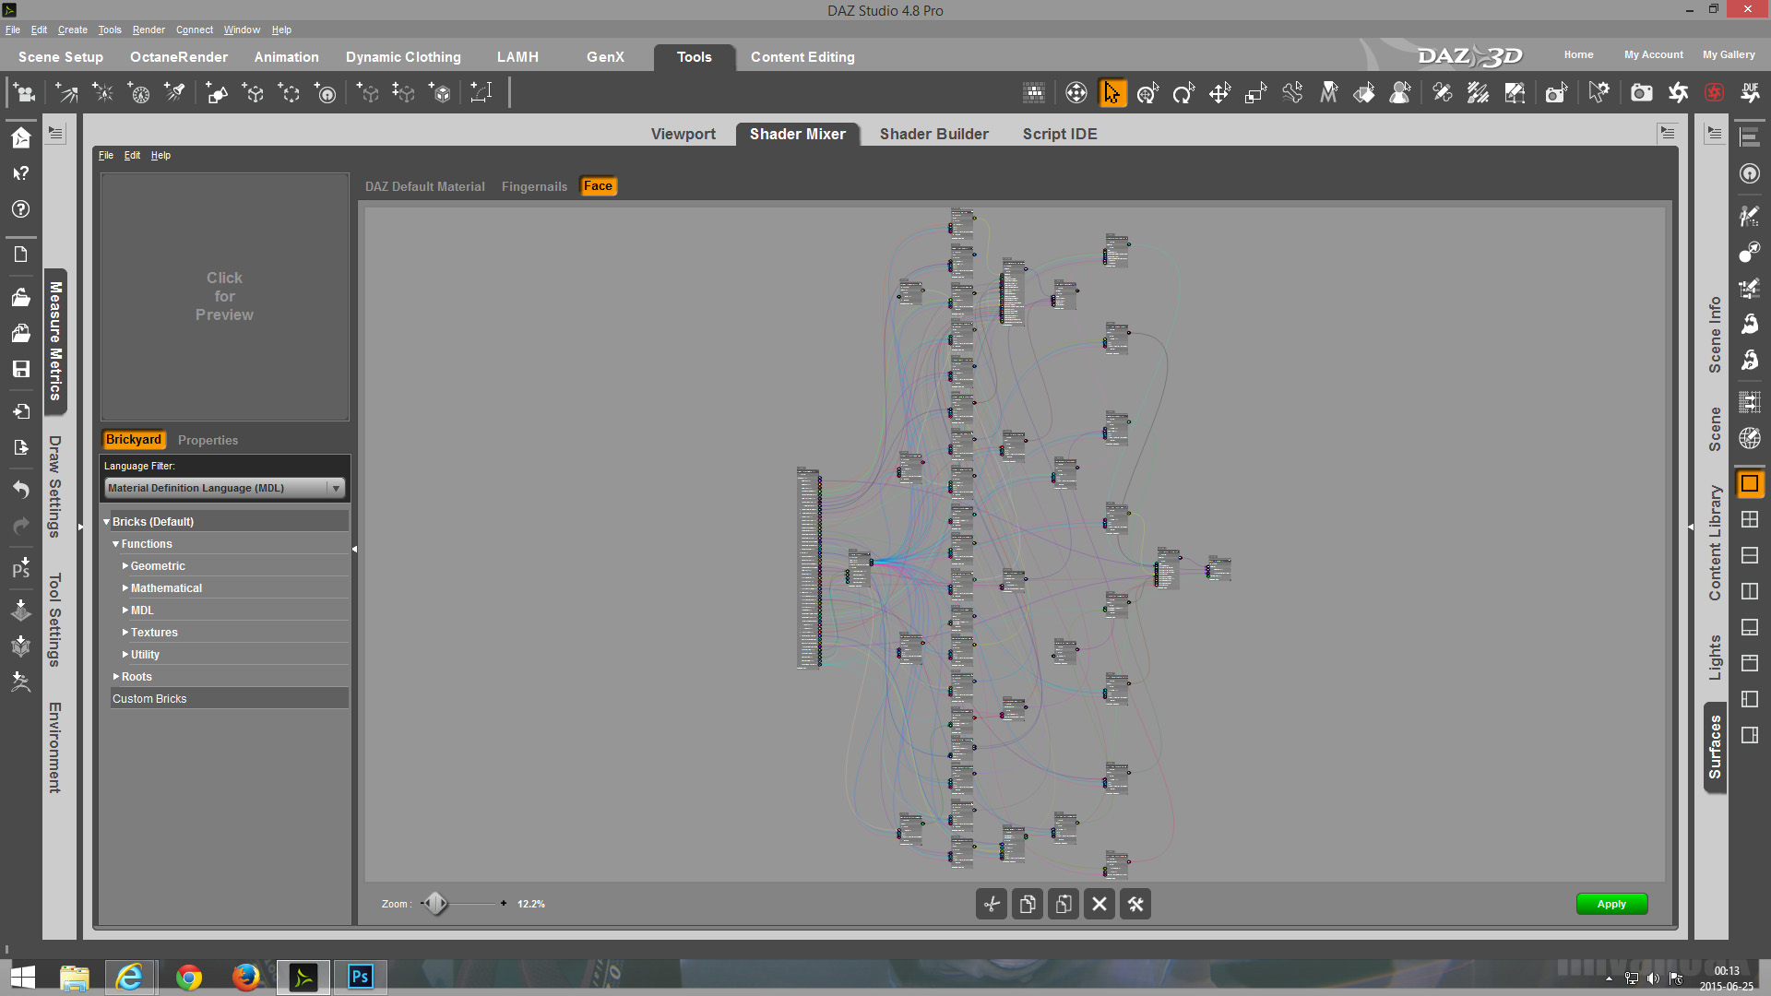The width and height of the screenshot is (1771, 996).
Task: Open the Render menu in the menu bar
Action: [149, 30]
